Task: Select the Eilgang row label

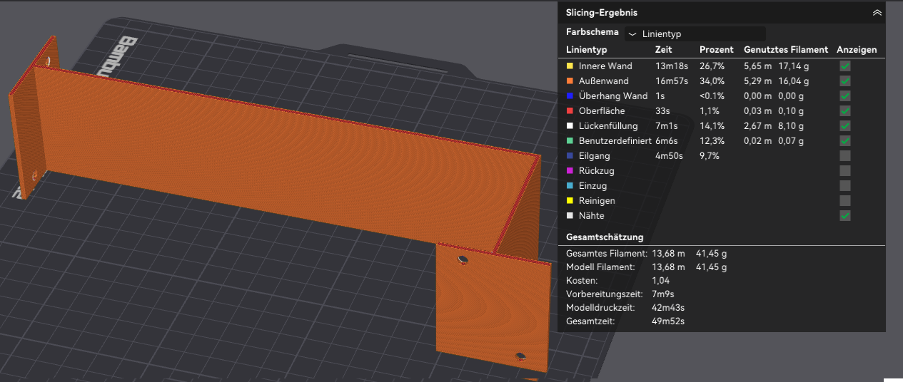Action: click(594, 156)
